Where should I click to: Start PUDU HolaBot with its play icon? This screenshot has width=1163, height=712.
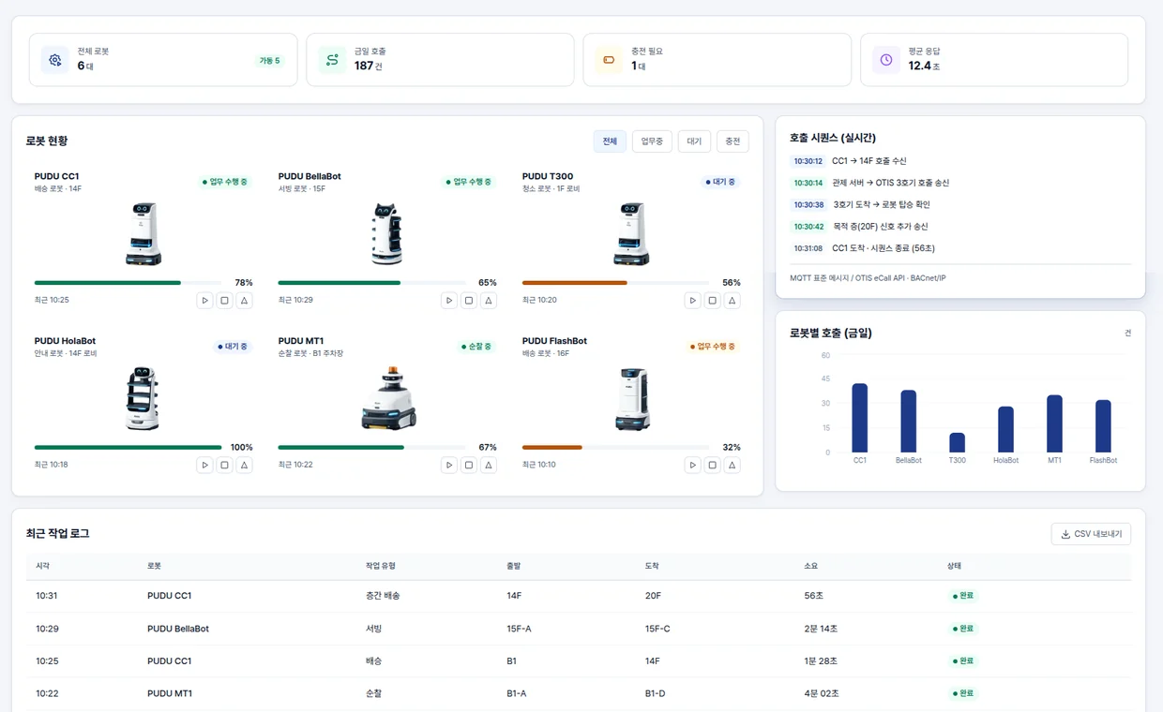(x=204, y=465)
